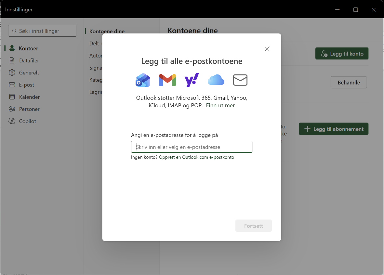
Task: Click the Gmail logo icon
Action: click(x=167, y=80)
